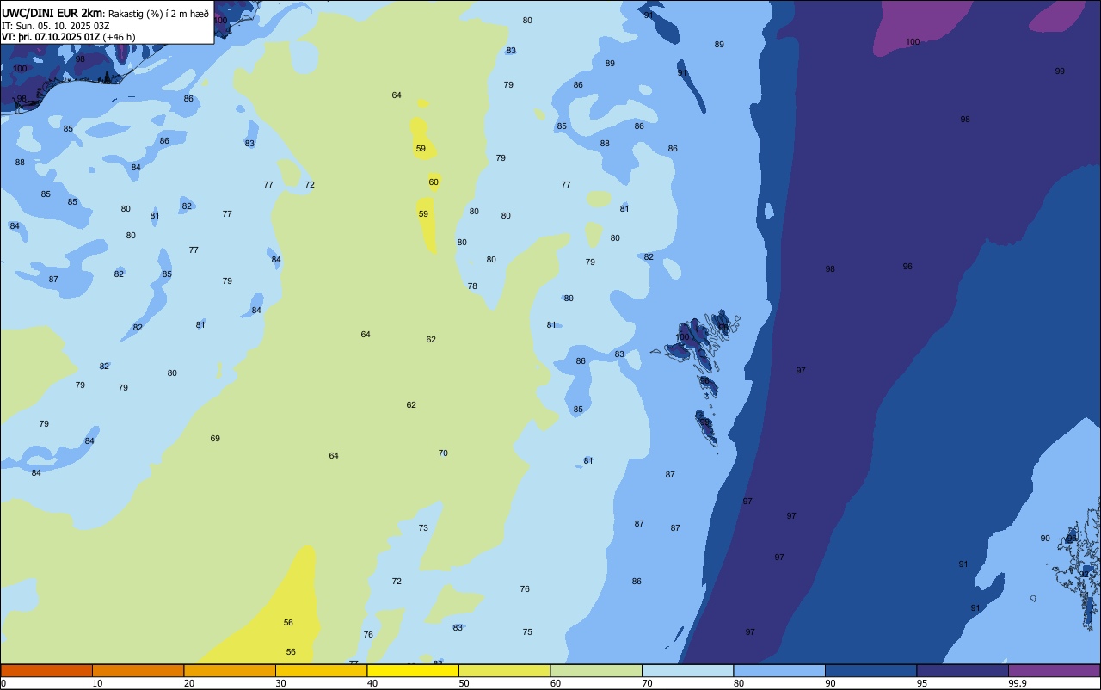Click the '75' humidity value on the map

(x=527, y=632)
